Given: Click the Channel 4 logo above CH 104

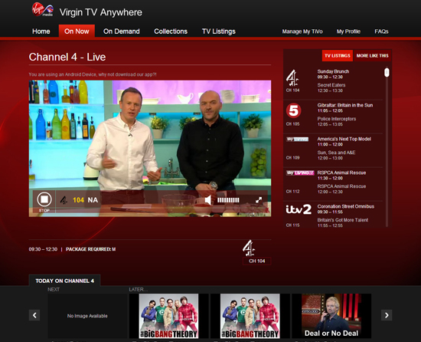Looking at the screenshot, I should coord(249,248).
